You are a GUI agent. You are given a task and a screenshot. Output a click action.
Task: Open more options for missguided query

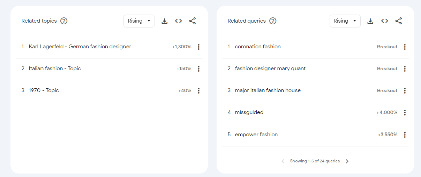click(405, 113)
